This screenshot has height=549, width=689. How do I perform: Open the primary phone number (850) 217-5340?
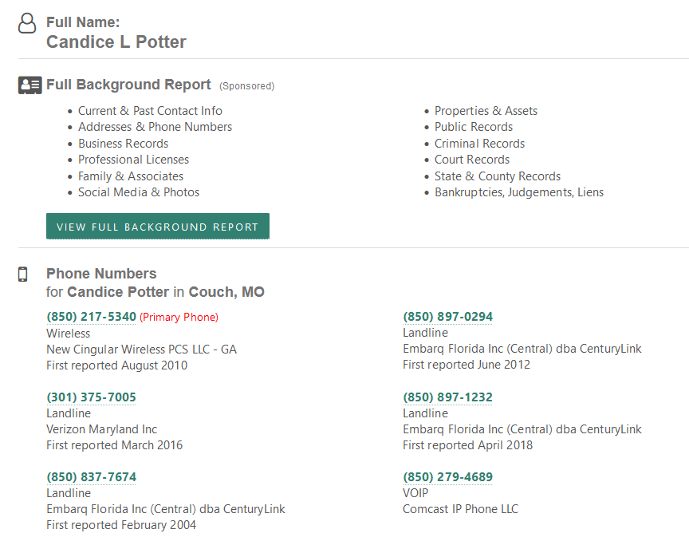[92, 317]
